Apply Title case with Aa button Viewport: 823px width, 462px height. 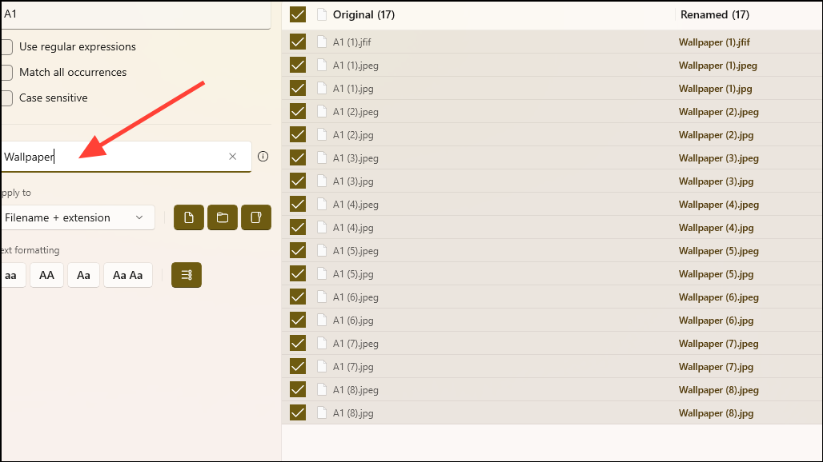pyautogui.click(x=83, y=274)
